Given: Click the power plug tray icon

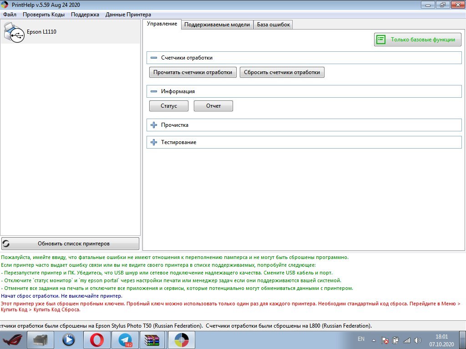Looking at the screenshot, I should (x=395, y=340).
